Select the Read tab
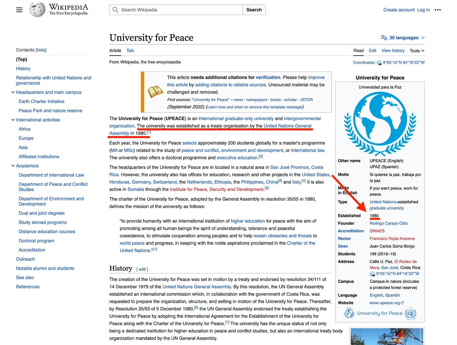The height and width of the screenshot is (345, 457). coord(358,51)
